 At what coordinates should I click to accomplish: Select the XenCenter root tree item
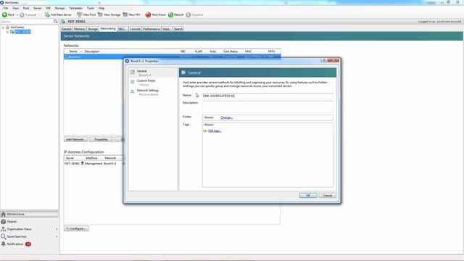pyautogui.click(x=17, y=28)
